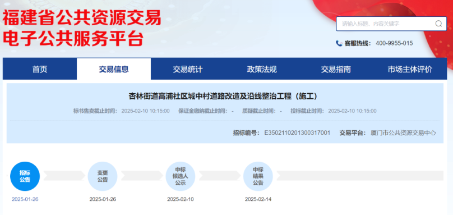Click the 投标截止时间 date value
The image size is (453, 215).
[x=352, y=111]
